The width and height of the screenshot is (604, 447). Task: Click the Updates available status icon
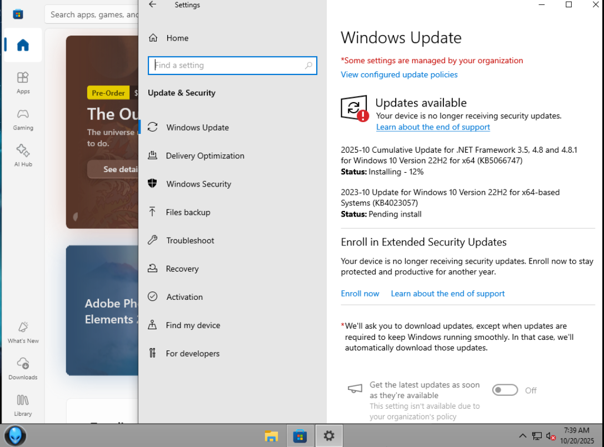click(x=354, y=108)
